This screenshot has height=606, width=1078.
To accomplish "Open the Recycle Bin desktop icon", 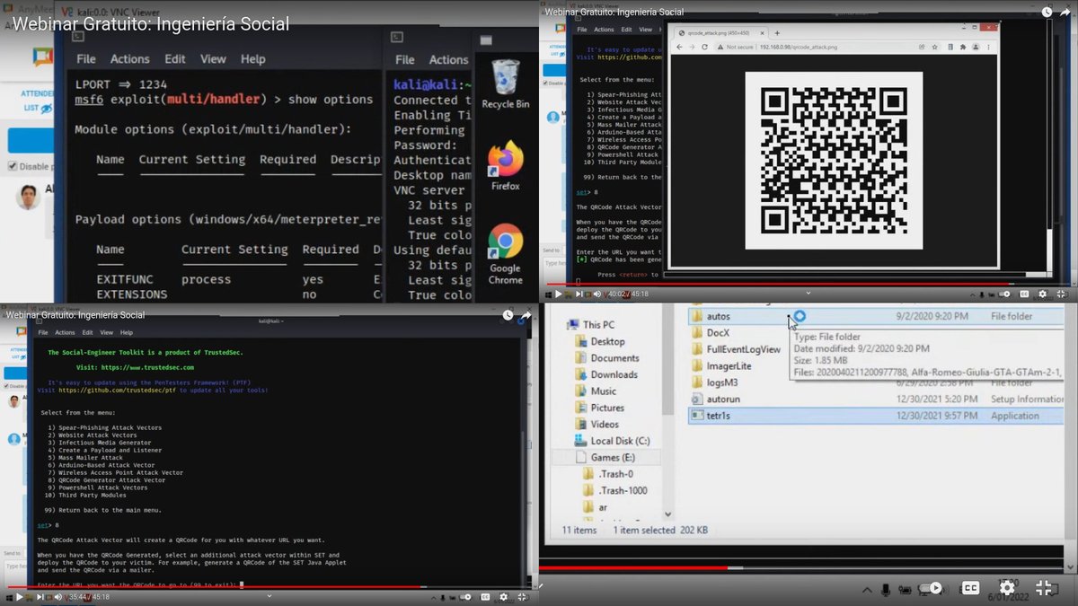I will (505, 83).
